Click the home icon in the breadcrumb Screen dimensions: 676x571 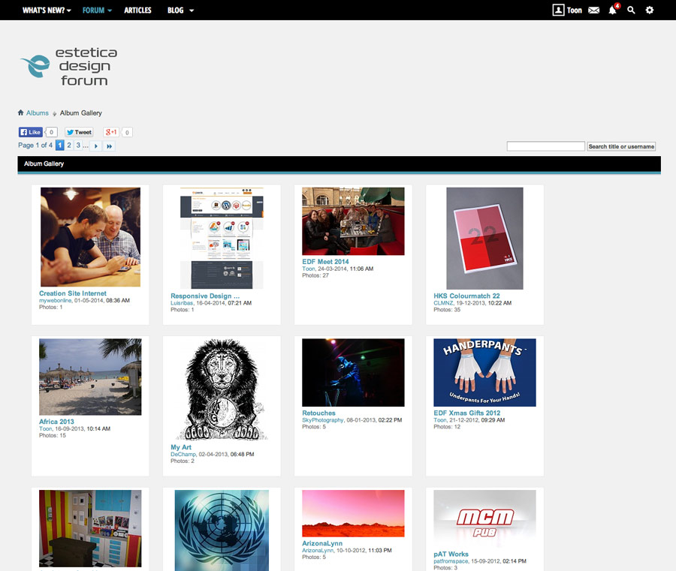tap(21, 113)
